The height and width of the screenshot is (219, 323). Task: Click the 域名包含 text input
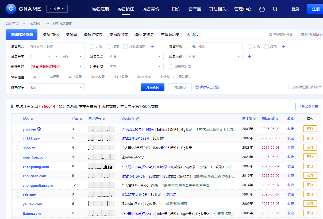56,47
